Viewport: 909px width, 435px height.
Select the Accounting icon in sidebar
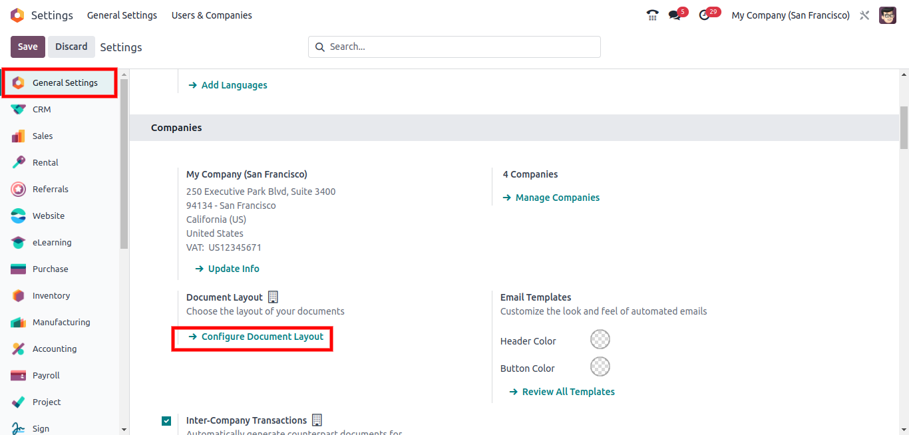click(19, 349)
